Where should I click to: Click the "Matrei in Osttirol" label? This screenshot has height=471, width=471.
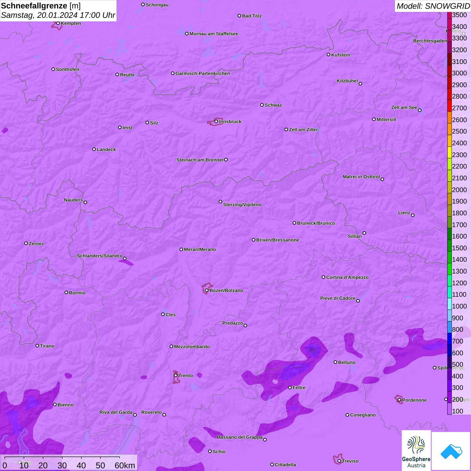click(361, 177)
